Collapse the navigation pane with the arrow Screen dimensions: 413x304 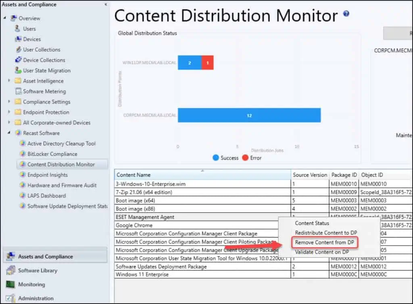[106, 4]
